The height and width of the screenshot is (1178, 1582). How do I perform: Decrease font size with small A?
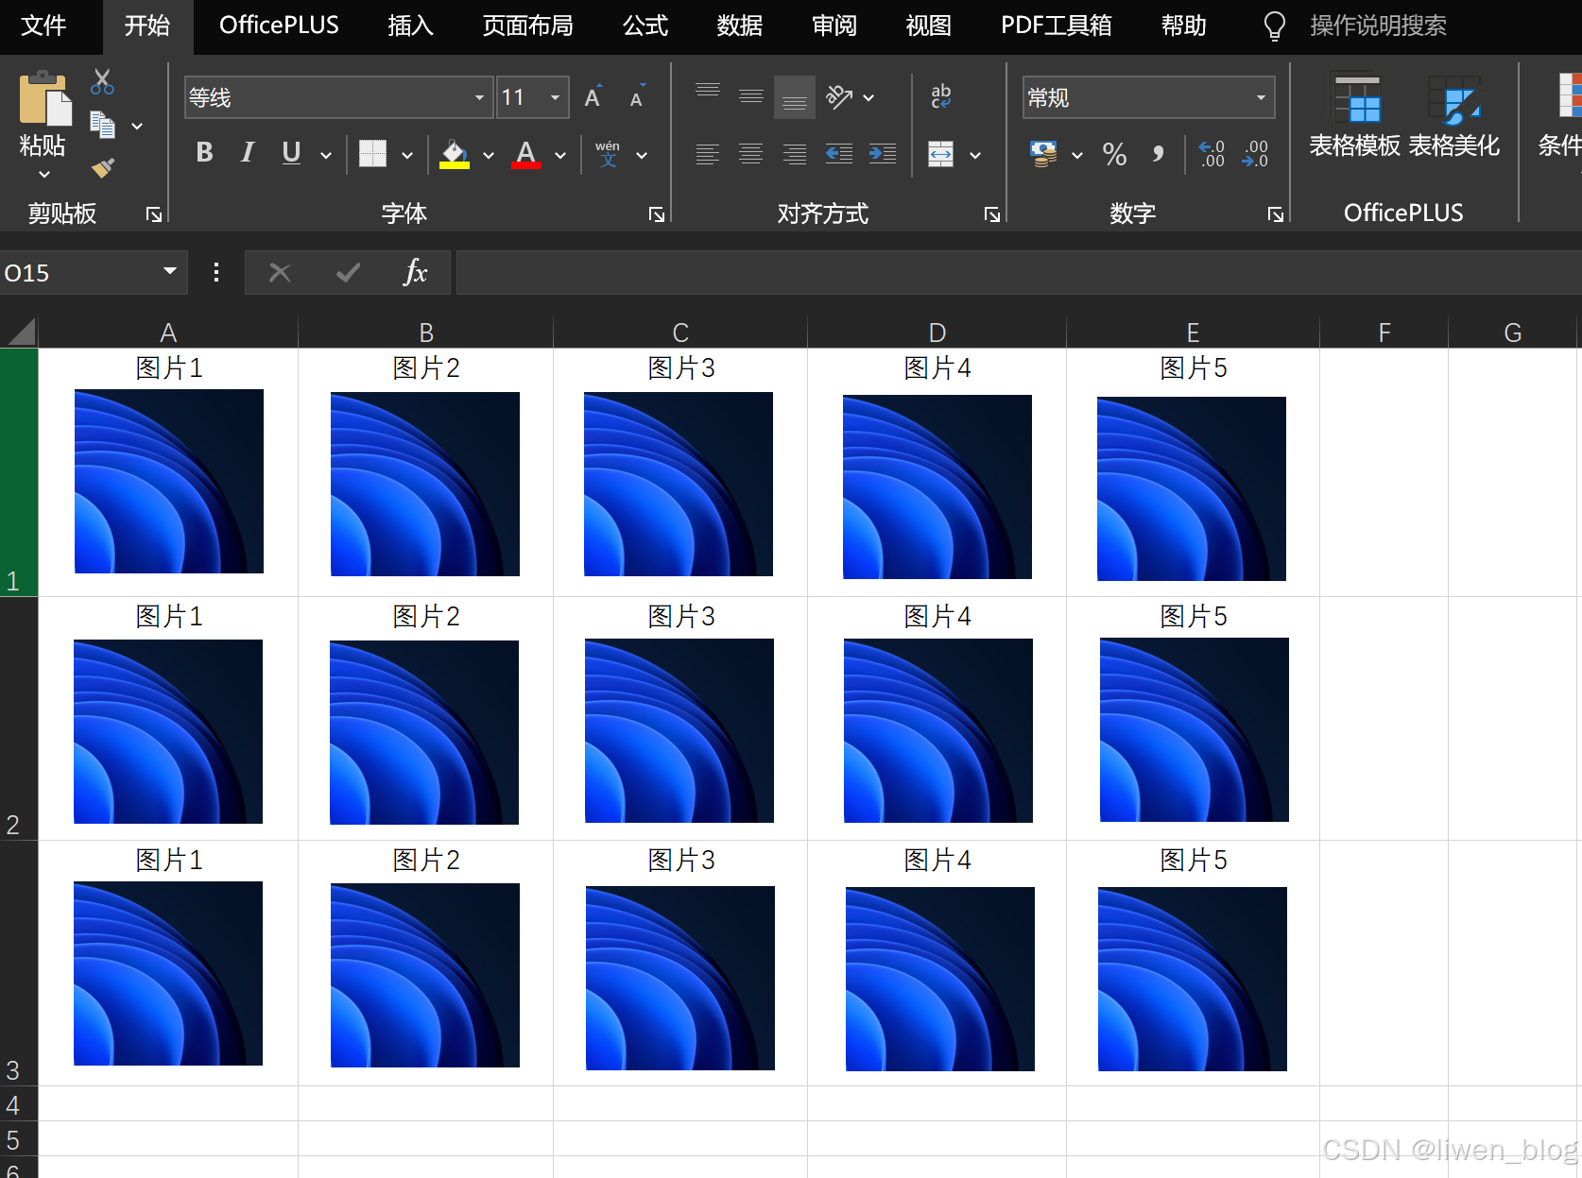[x=638, y=96]
